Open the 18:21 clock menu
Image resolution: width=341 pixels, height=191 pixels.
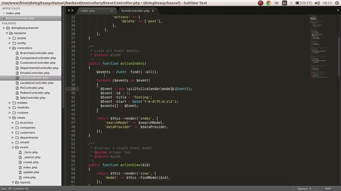(327, 3)
